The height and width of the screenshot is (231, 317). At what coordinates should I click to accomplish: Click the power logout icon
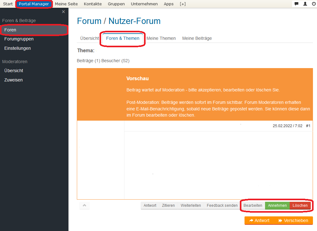point(314,4)
